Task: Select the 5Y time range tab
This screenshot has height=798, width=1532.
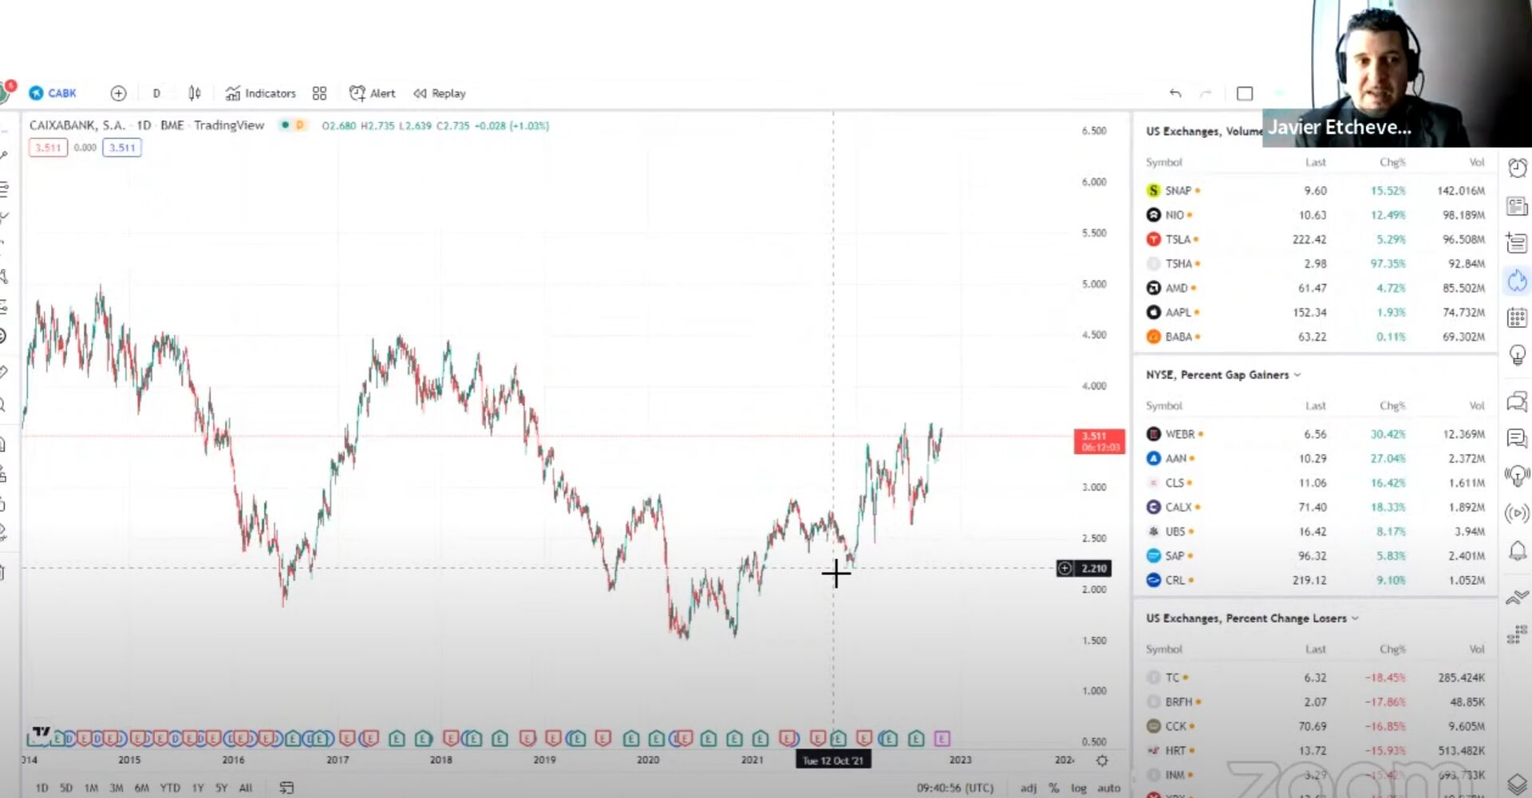Action: click(221, 788)
